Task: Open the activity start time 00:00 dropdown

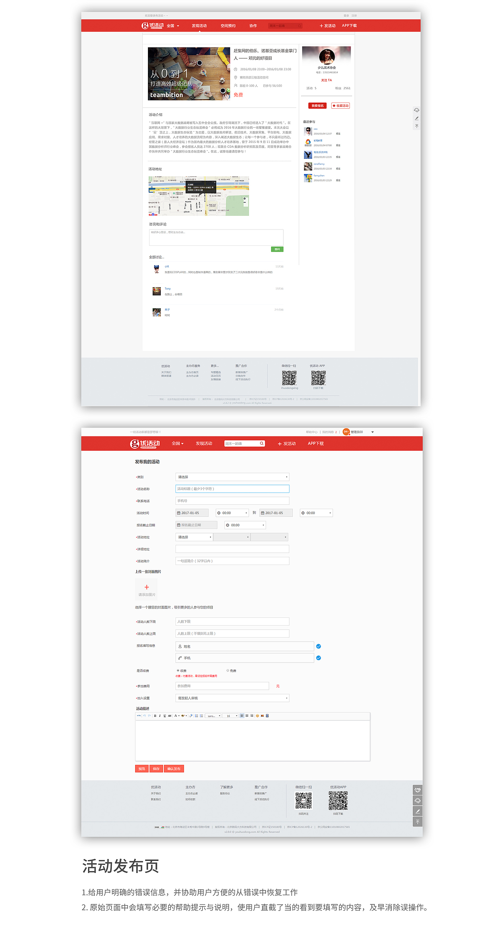Action: (x=232, y=513)
